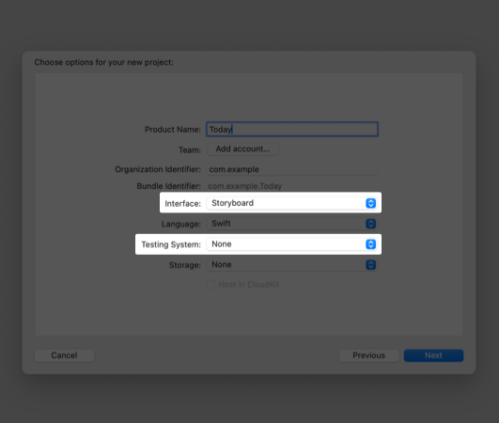This screenshot has width=499, height=423.
Task: Open the Testing System dropdown
Action: (291, 244)
